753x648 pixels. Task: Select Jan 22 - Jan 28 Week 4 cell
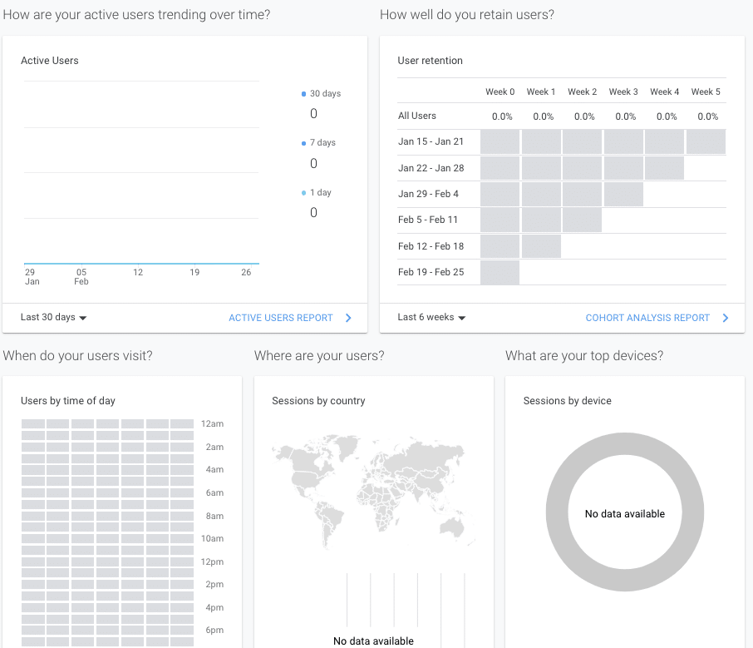pos(664,168)
